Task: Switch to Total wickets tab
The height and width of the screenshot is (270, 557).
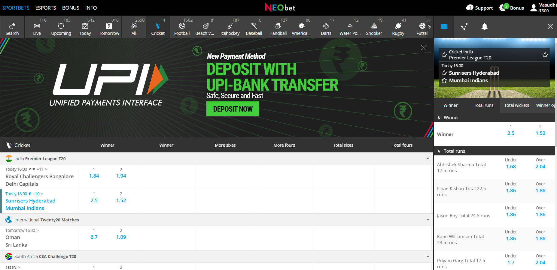Action: (516, 105)
